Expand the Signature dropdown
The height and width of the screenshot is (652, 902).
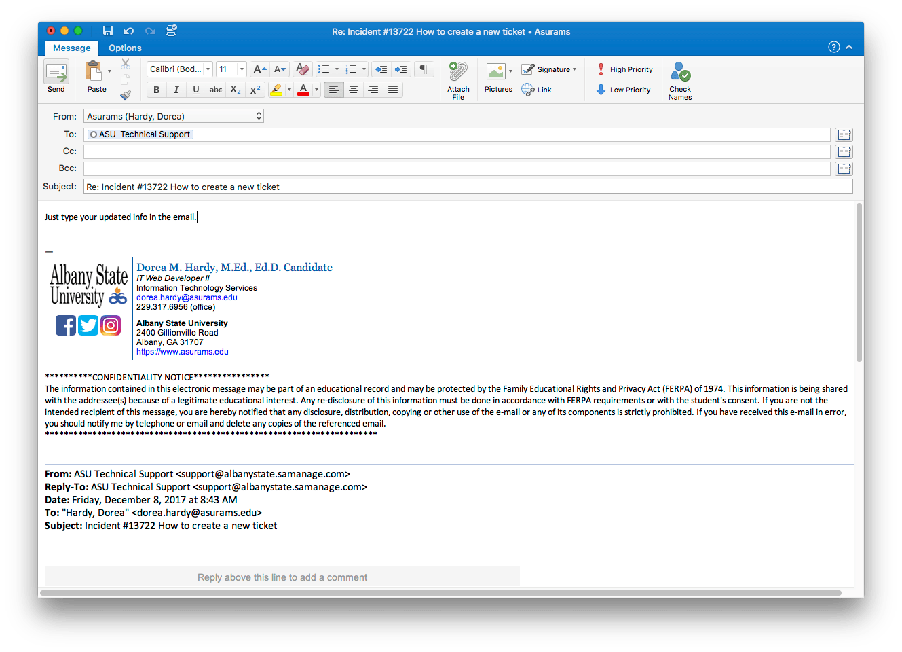coord(574,69)
